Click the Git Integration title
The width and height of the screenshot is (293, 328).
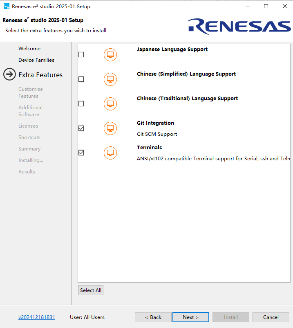[155, 123]
